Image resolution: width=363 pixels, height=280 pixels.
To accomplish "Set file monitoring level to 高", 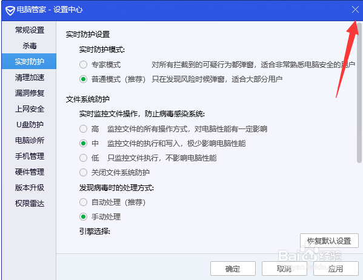I will pyautogui.click(x=84, y=128).
